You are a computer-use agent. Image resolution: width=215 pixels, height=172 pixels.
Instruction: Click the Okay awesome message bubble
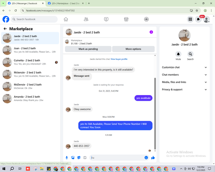(x=82, y=109)
